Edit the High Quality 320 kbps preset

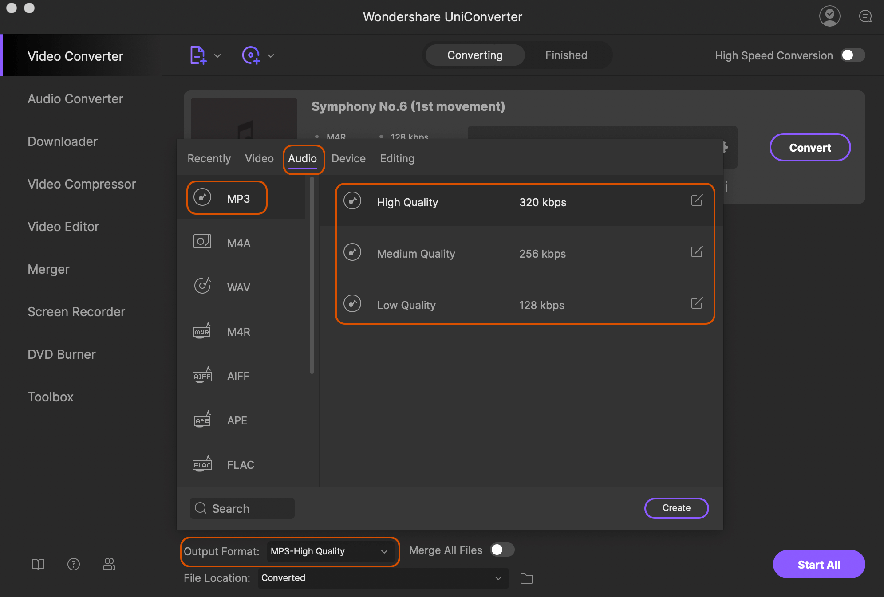point(697,200)
